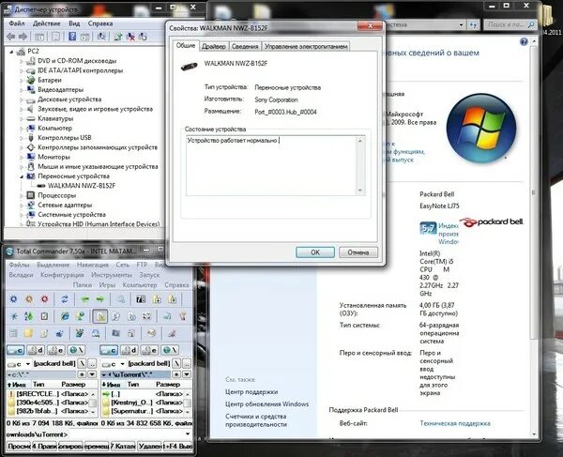Click the help icon in the System window
Screen dimensions: 563x457
point(524,42)
